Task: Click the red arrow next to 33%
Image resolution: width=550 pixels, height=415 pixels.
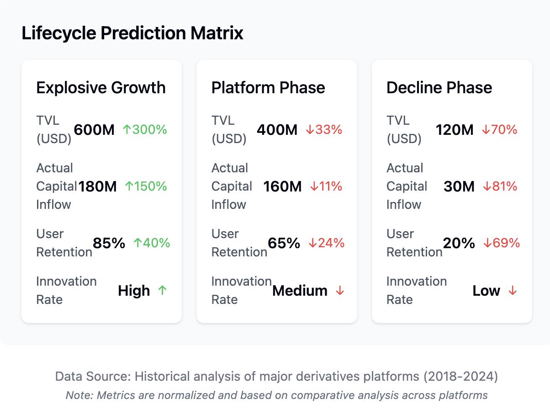Action: pyautogui.click(x=310, y=130)
